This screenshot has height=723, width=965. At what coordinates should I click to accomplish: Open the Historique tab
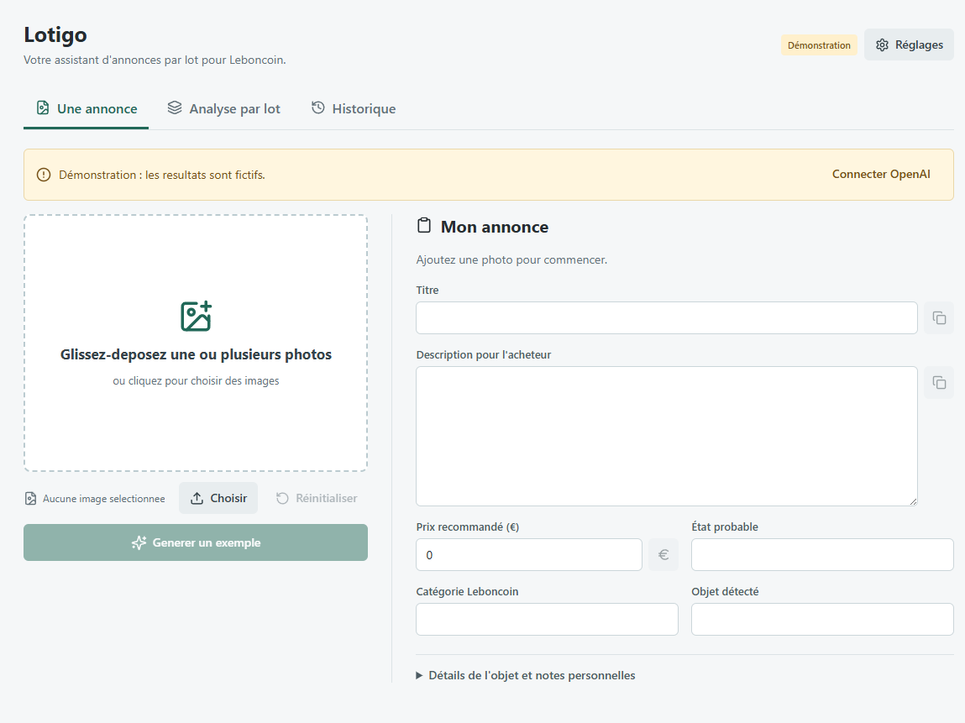[x=354, y=109]
